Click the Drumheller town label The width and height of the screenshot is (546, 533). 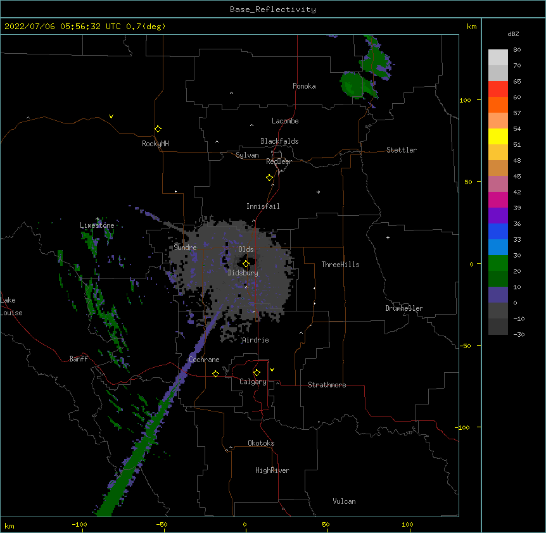[404, 308]
